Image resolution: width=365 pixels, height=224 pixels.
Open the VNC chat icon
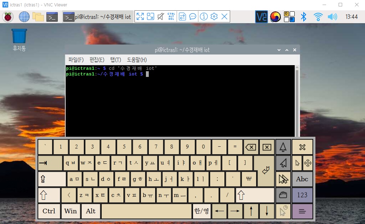click(x=193, y=16)
